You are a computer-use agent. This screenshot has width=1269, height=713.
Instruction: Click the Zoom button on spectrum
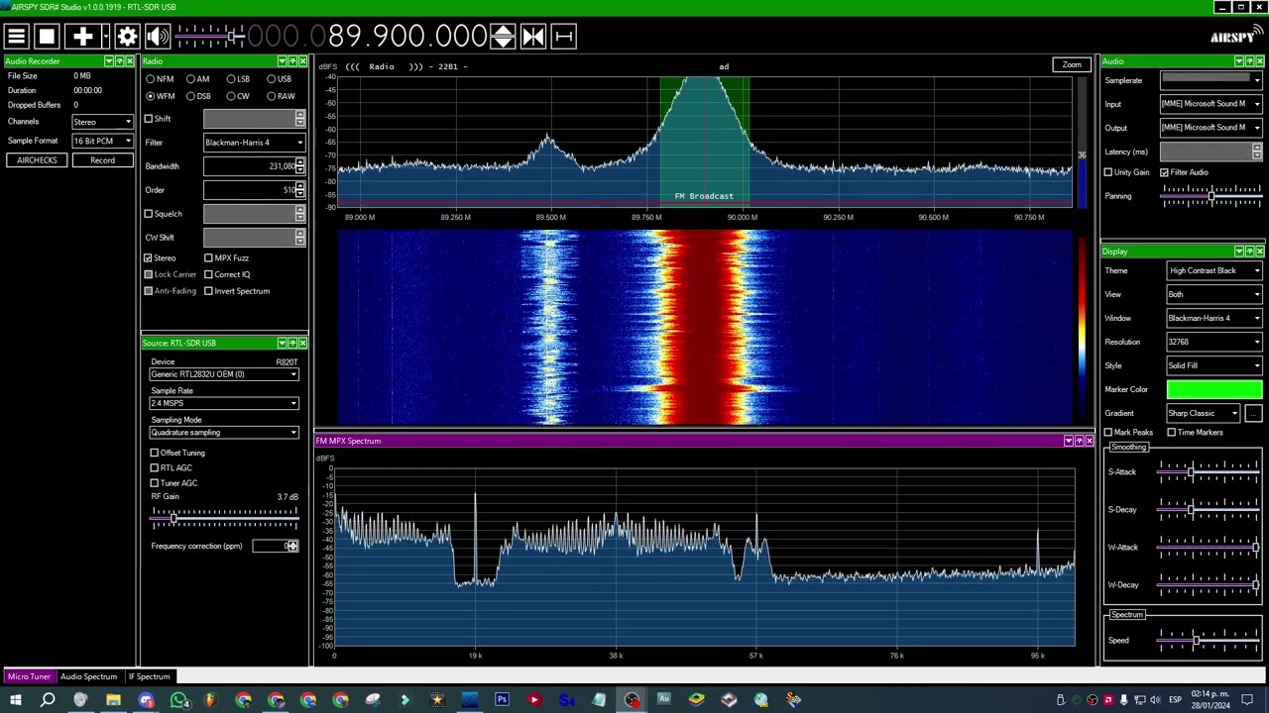[1072, 65]
